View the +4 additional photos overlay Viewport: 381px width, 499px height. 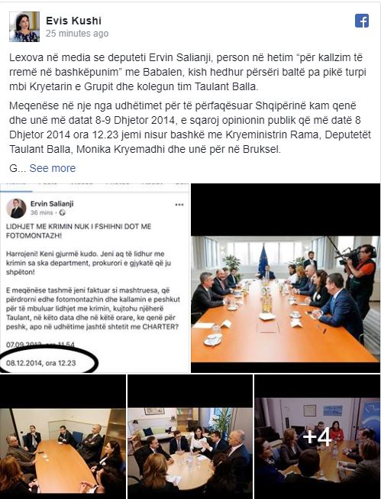point(317,436)
